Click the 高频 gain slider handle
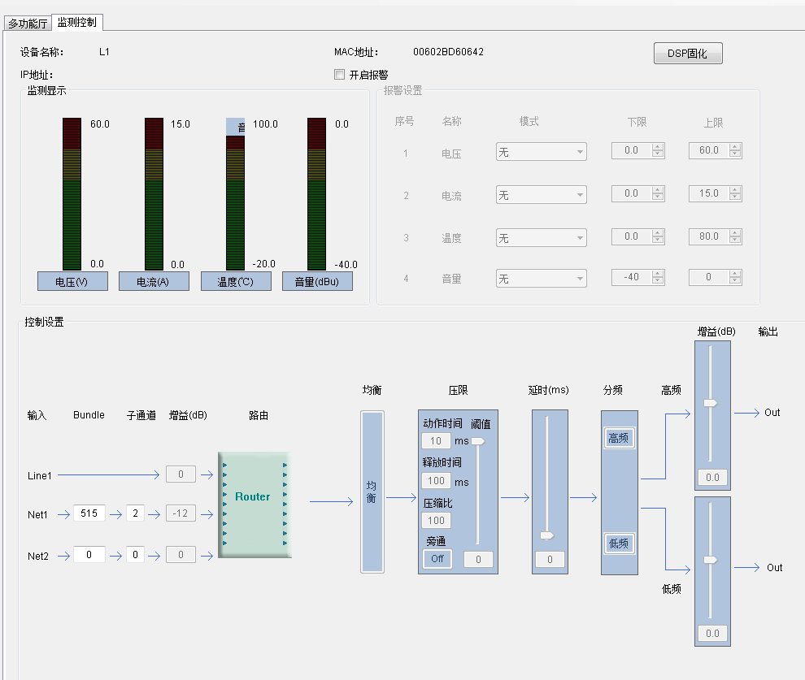 coord(711,402)
